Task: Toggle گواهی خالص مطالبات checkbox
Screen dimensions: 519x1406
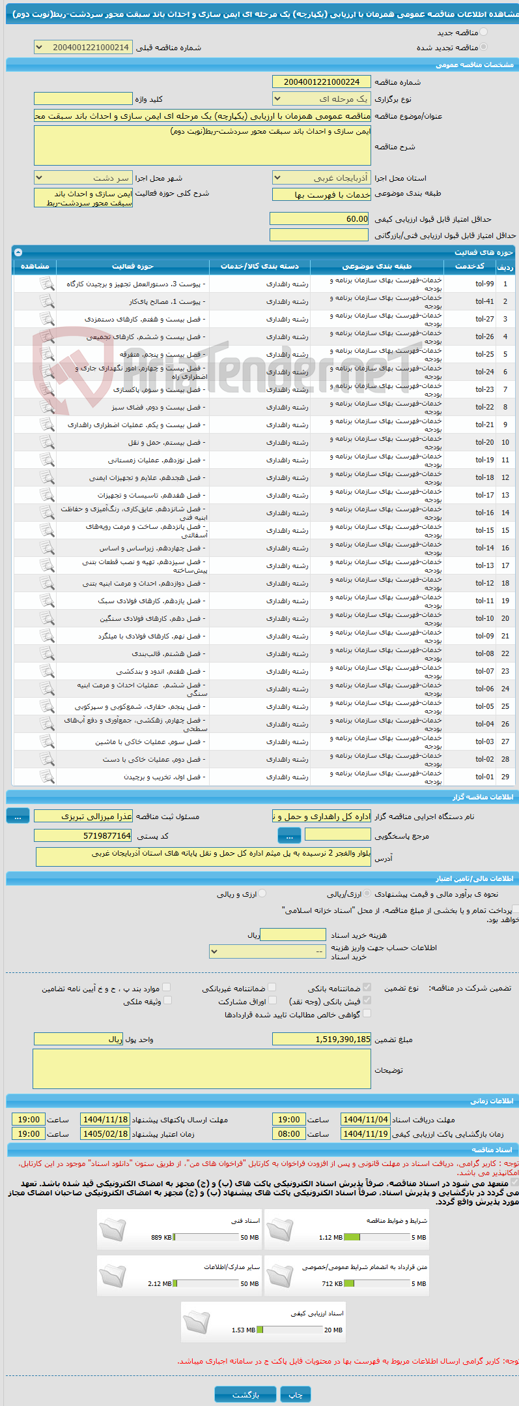Action: [x=367, y=1013]
